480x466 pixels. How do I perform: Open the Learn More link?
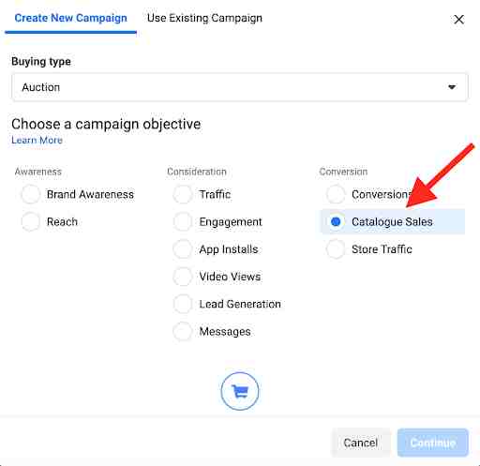click(37, 140)
